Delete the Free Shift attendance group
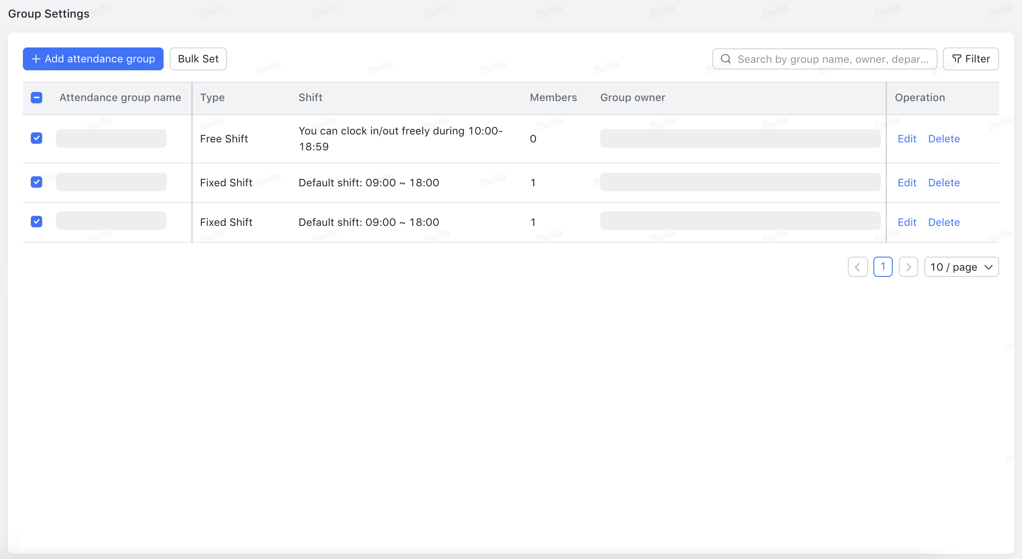This screenshot has height=559, width=1022. [x=944, y=138]
